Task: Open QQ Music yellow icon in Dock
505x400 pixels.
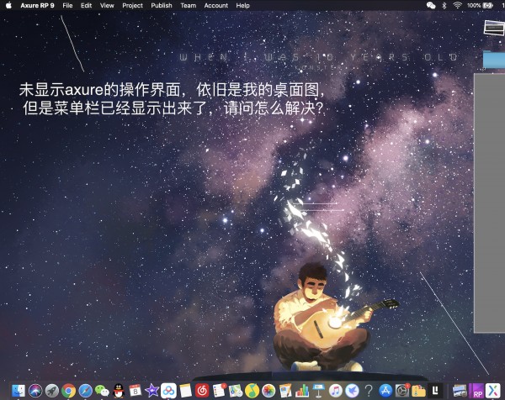Action: click(x=252, y=391)
